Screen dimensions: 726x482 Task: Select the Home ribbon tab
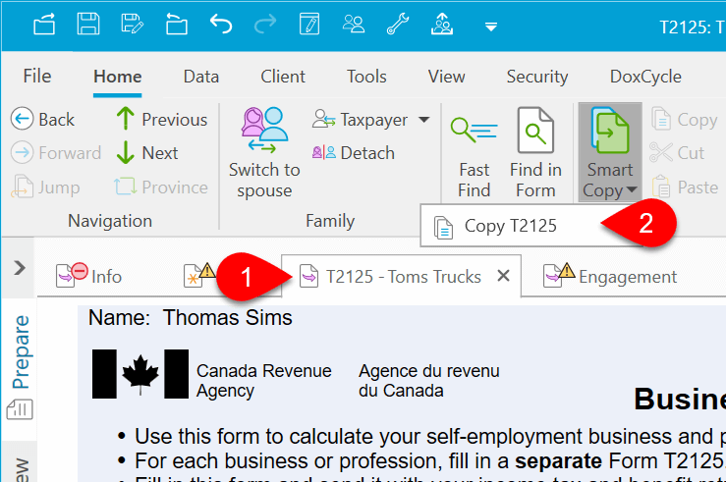(117, 77)
